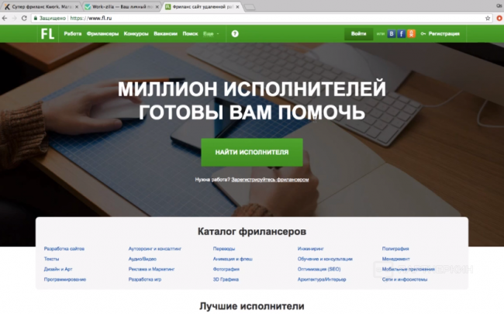Screen dimensions: 504x314
Task: Open the "Полиграфия" category link
Action: pyautogui.click(x=395, y=248)
